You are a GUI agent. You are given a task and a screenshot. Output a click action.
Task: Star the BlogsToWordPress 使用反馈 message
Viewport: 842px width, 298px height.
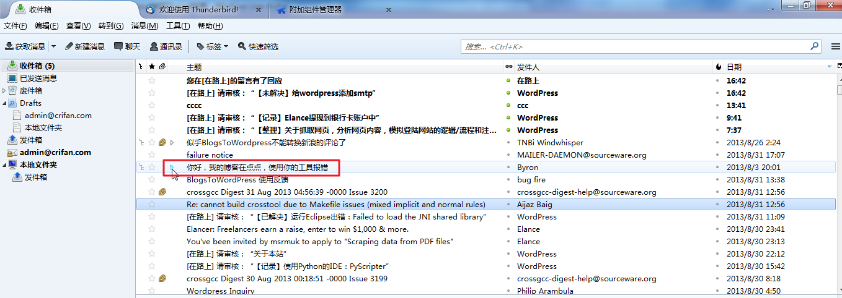(152, 179)
